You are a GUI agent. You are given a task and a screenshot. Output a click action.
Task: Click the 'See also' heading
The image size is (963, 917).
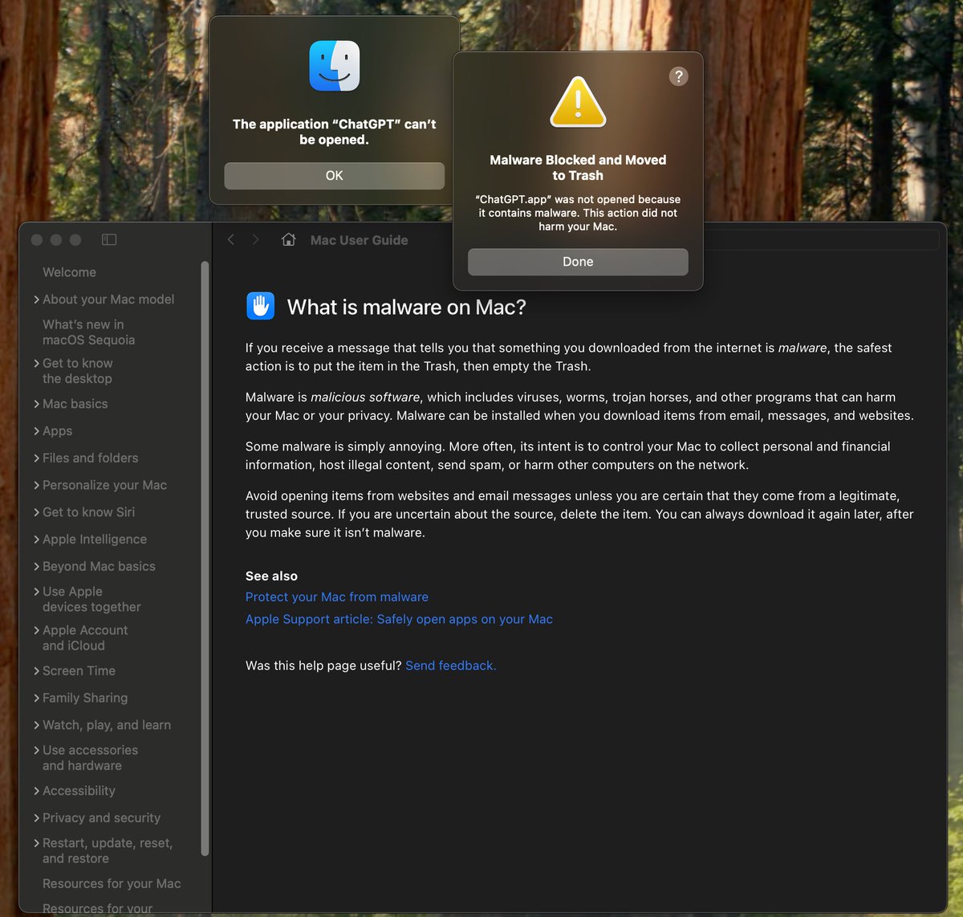[x=271, y=576]
